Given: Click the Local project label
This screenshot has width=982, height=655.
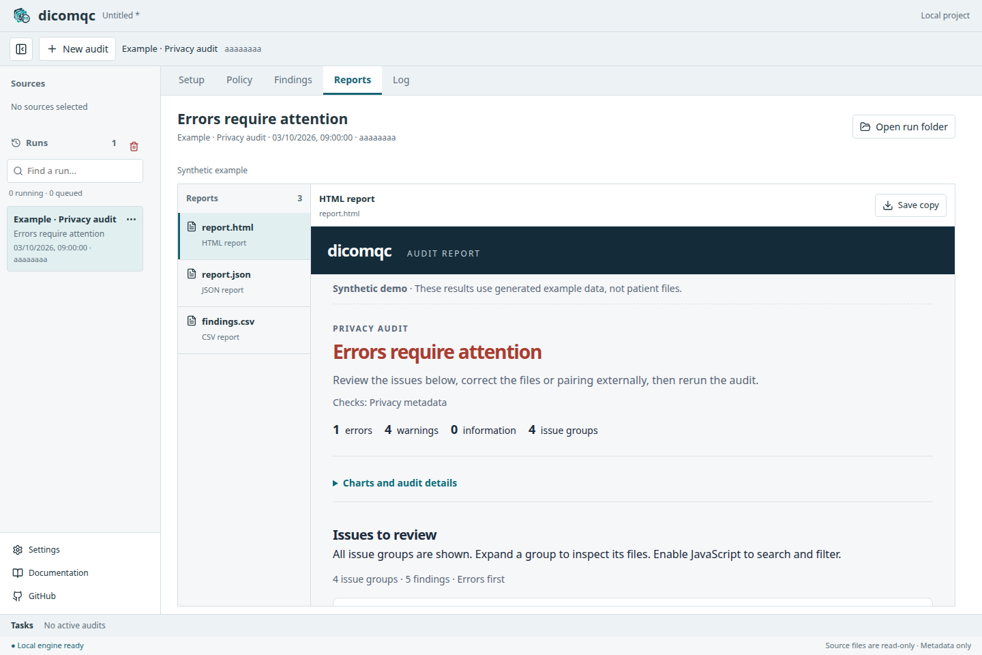Looking at the screenshot, I should click(x=945, y=16).
